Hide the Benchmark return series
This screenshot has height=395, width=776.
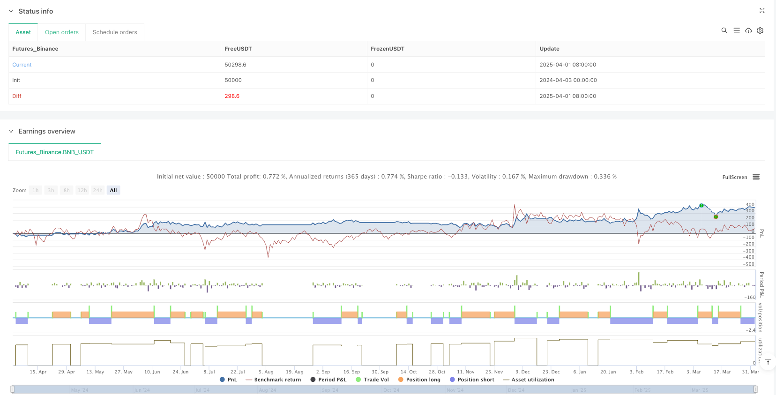(x=273, y=380)
